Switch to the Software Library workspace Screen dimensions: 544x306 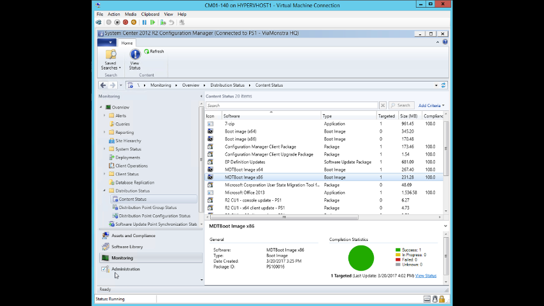tap(127, 247)
